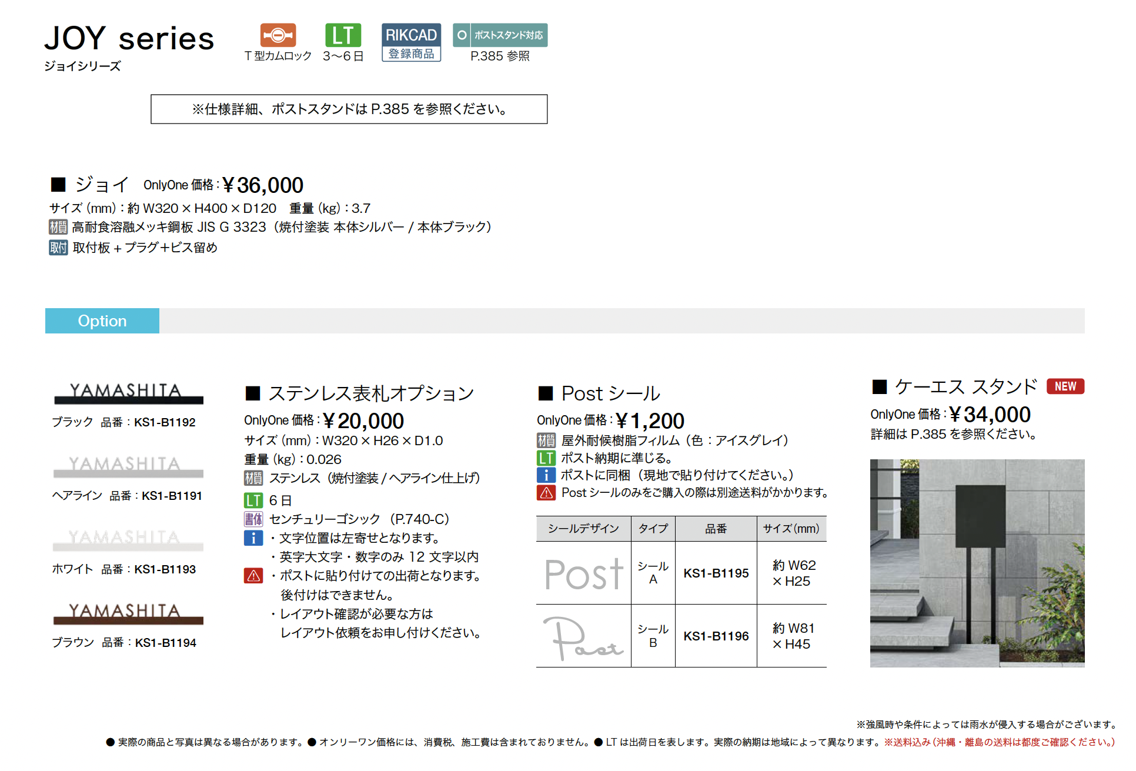
Task: Click the cursive Post seal B design
Action: coord(583,637)
